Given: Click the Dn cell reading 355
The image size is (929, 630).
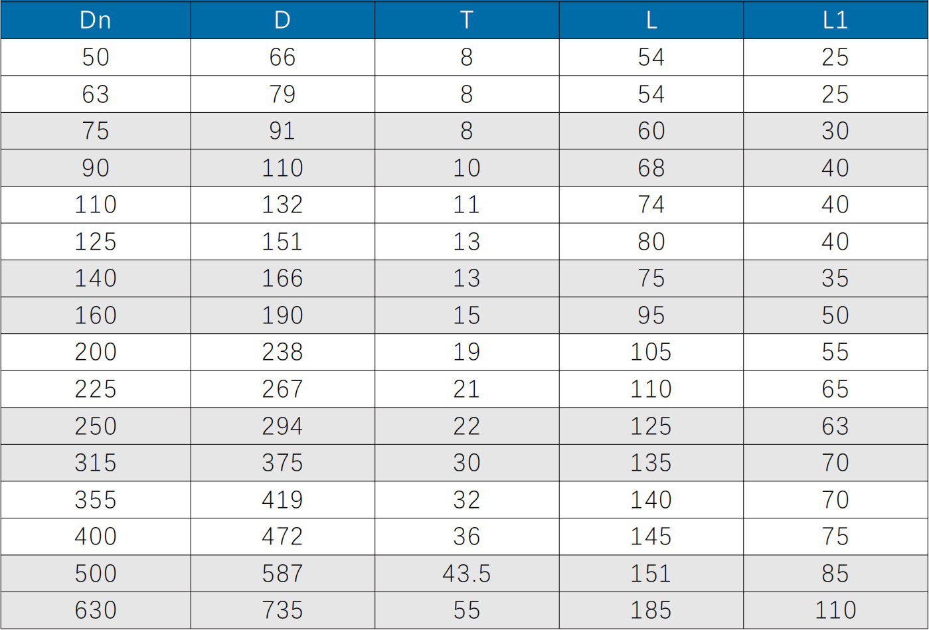Looking at the screenshot, I should (96, 500).
